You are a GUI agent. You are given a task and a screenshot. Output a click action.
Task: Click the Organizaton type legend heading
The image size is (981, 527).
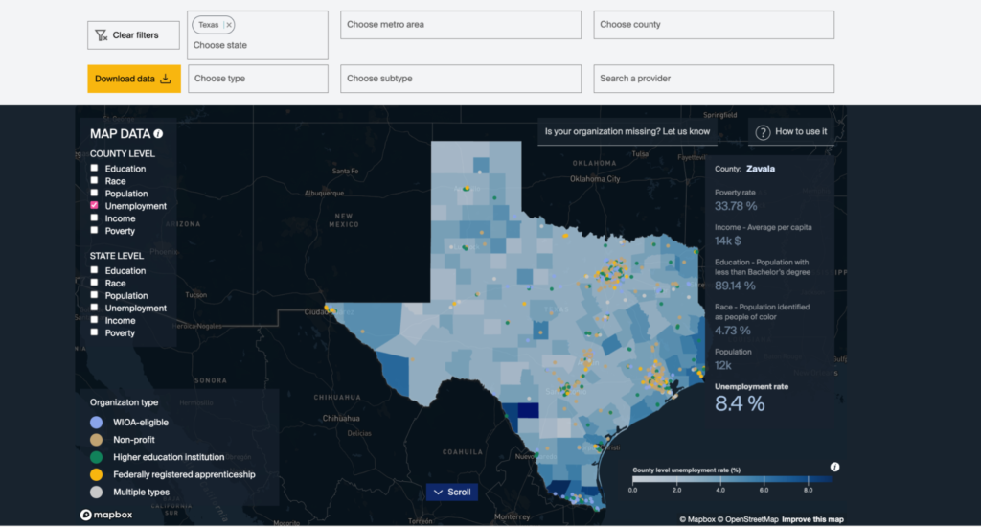pos(124,402)
